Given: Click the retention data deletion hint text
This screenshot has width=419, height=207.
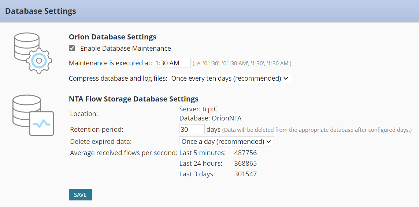Looking at the screenshot, I should 317,130.
